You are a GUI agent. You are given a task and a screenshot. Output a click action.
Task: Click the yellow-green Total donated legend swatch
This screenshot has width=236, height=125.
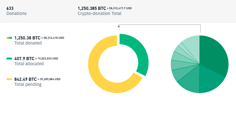tap(9, 38)
